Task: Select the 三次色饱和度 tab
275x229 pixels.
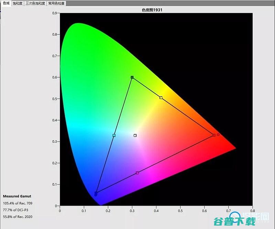Action: pos(35,3)
